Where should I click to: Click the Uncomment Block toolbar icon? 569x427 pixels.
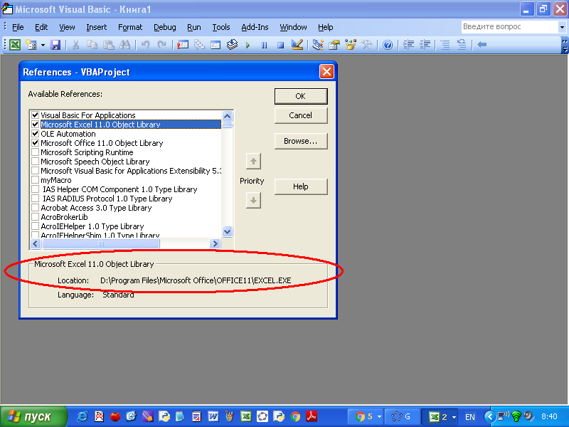pos(462,45)
